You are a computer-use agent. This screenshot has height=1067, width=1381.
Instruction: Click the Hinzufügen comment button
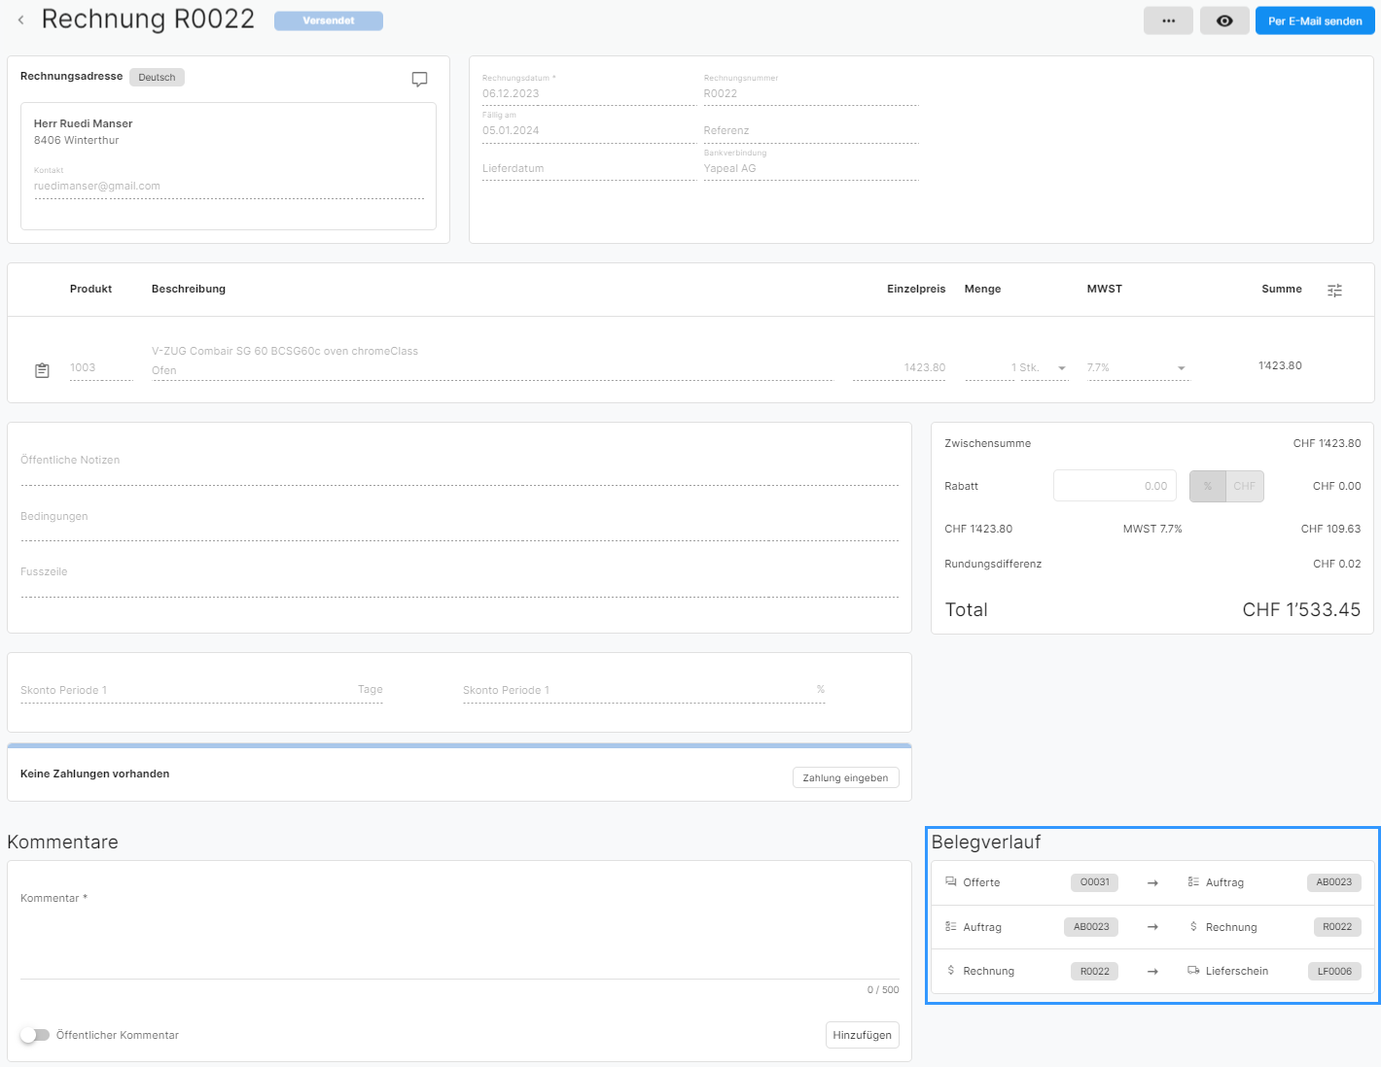point(862,1035)
